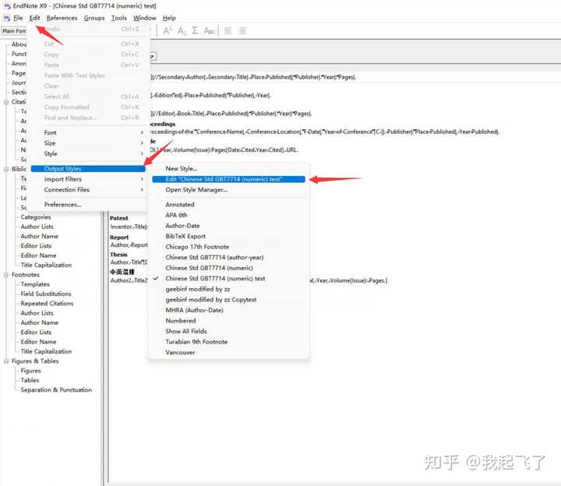The height and width of the screenshot is (486, 561).
Task: Select Separation & Punctuation tree item
Action: 56,389
